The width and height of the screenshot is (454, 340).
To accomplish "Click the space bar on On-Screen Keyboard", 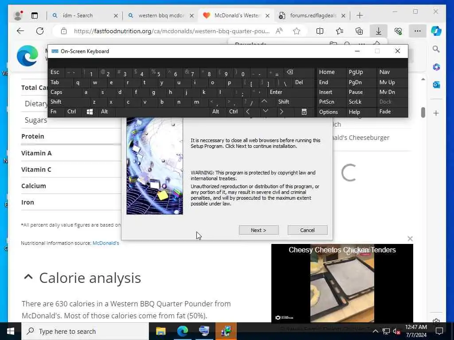I will 162,112.
